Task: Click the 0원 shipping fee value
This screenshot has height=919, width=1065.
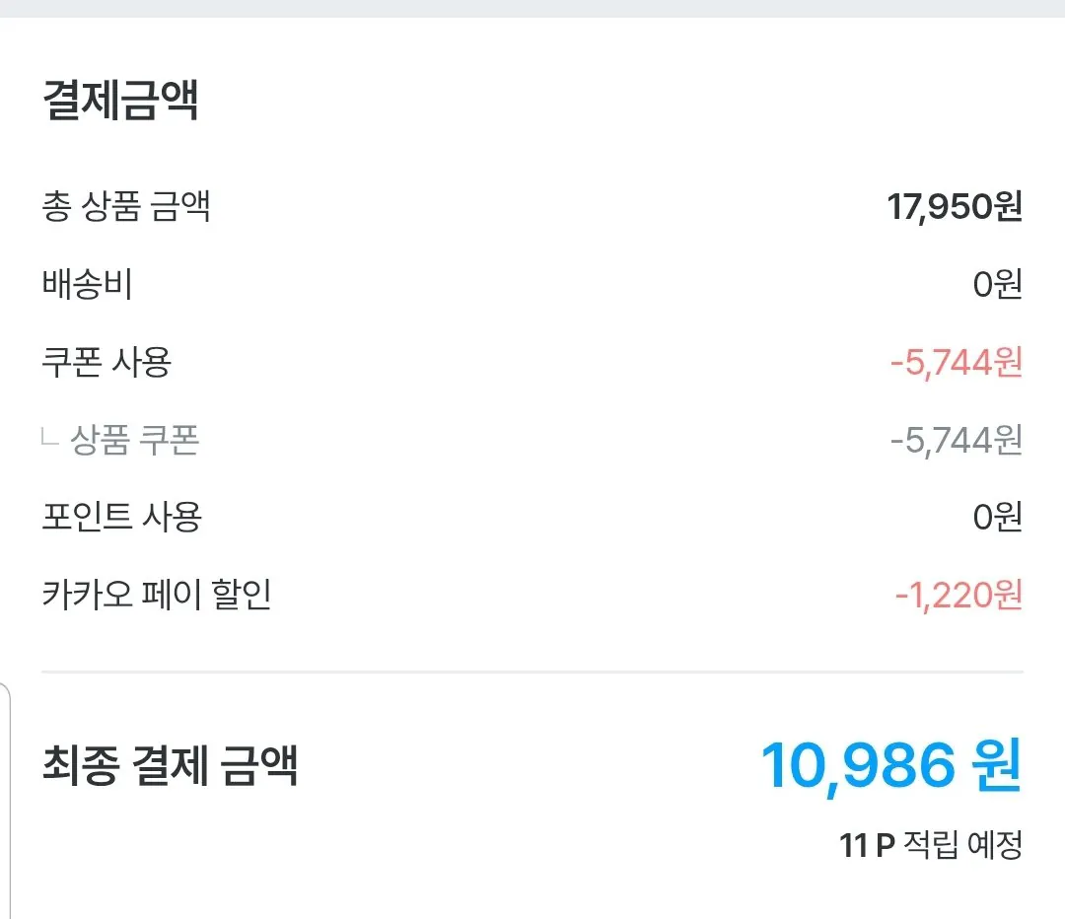Action: (x=997, y=285)
